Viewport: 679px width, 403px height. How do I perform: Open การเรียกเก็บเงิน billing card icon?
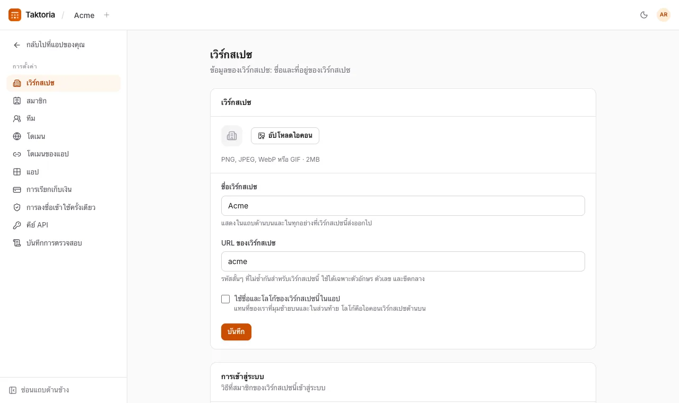click(x=17, y=189)
